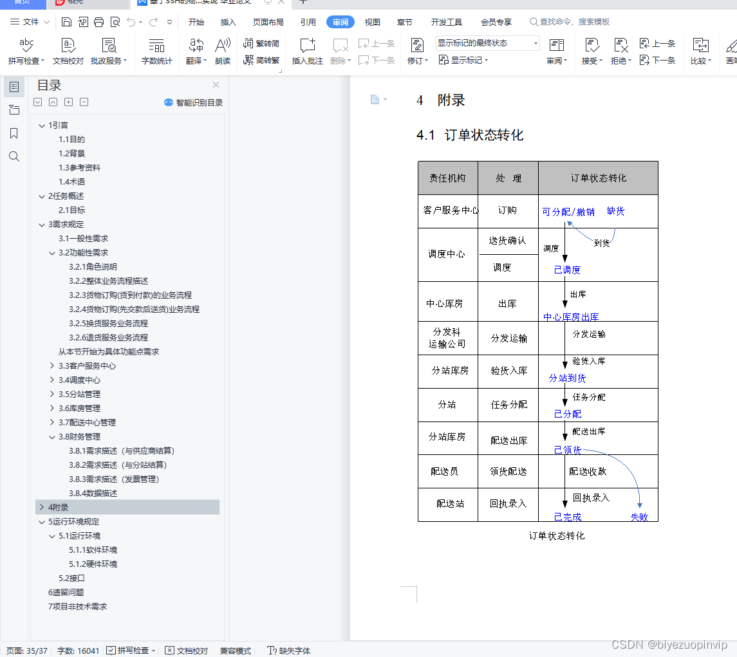Switch to the 视图 ribbon tab
This screenshot has height=657, width=737.
372,22
